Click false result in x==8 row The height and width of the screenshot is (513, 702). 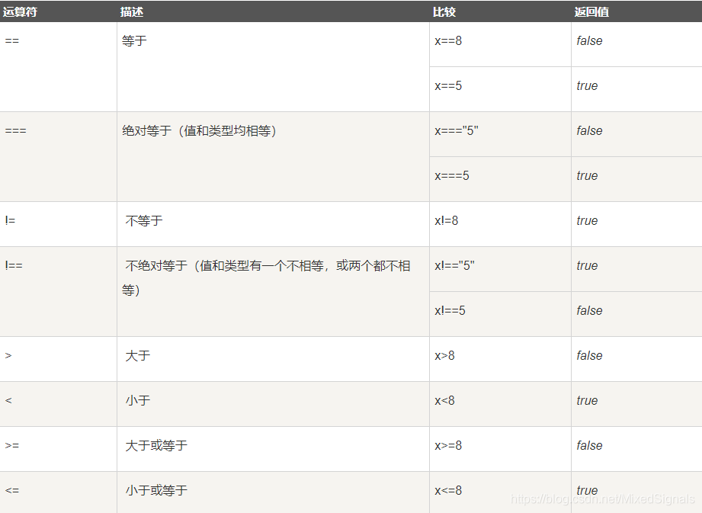(636, 44)
